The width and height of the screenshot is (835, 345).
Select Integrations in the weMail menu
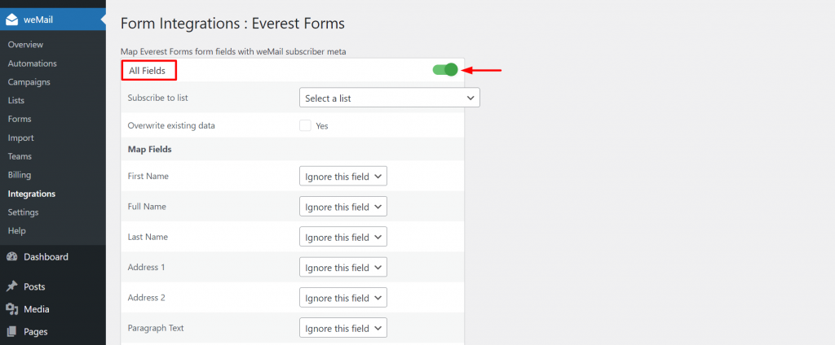32,194
